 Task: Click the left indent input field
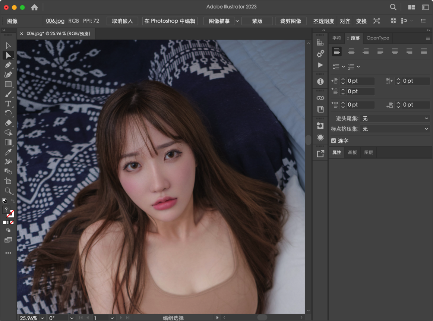(x=360, y=81)
